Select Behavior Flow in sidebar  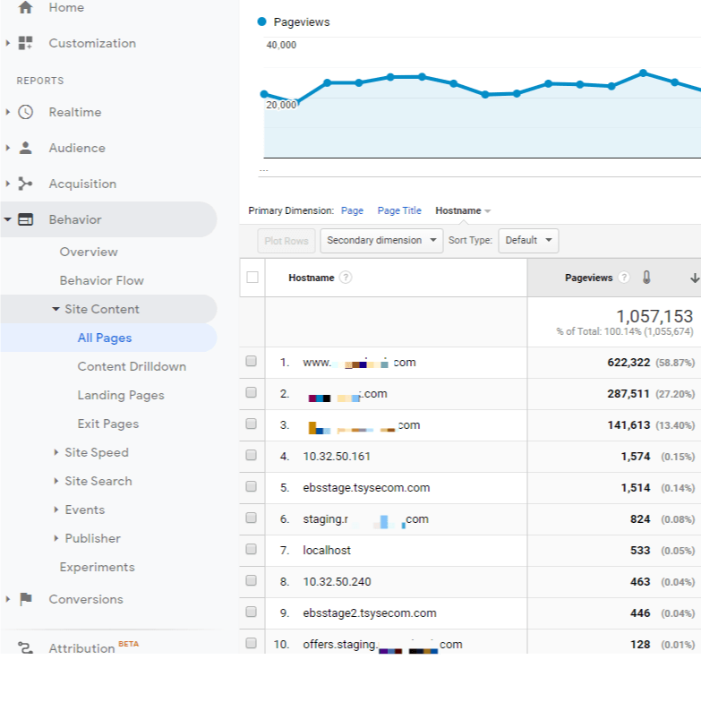(x=101, y=280)
